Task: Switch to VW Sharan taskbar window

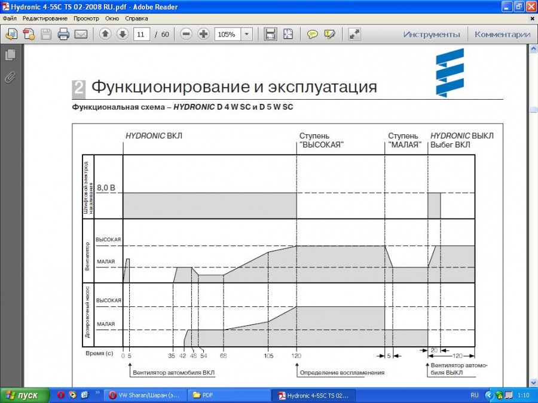Action: click(x=144, y=395)
